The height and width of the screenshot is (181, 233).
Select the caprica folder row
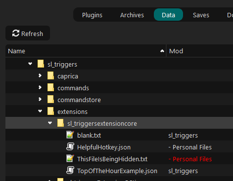(119, 75)
